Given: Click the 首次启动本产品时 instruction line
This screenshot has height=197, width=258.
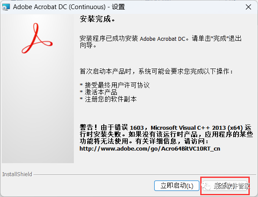Looking at the screenshot, I should point(156,71).
